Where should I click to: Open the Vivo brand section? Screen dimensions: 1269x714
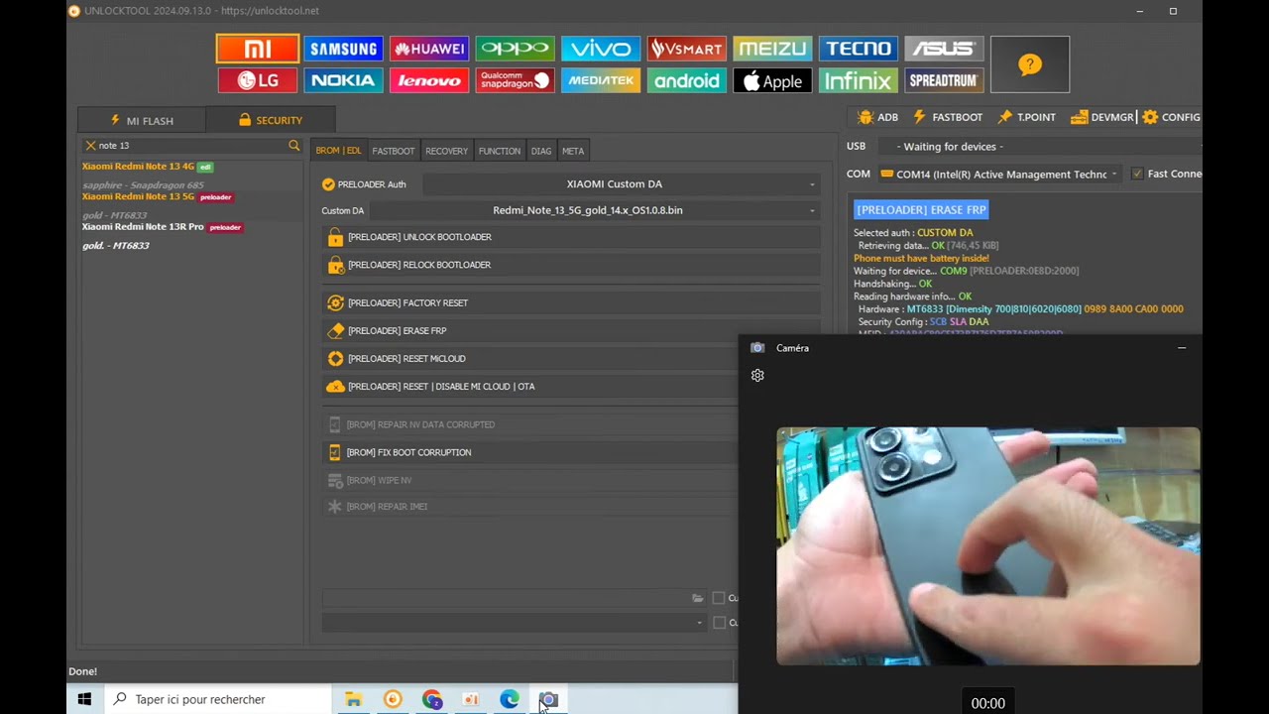tap(601, 49)
